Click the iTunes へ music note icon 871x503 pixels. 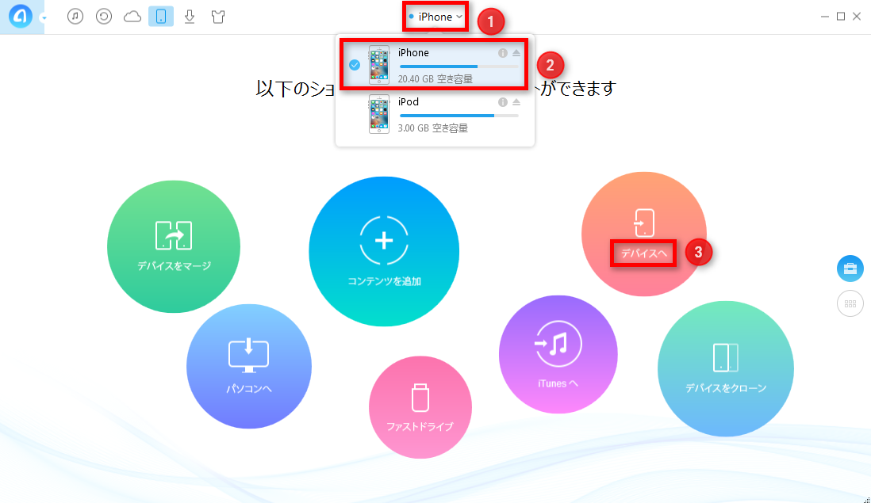point(557,344)
